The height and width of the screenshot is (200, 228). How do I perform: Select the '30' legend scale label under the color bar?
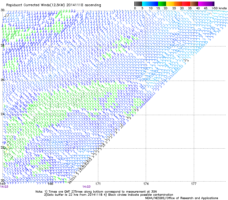point(182,8)
